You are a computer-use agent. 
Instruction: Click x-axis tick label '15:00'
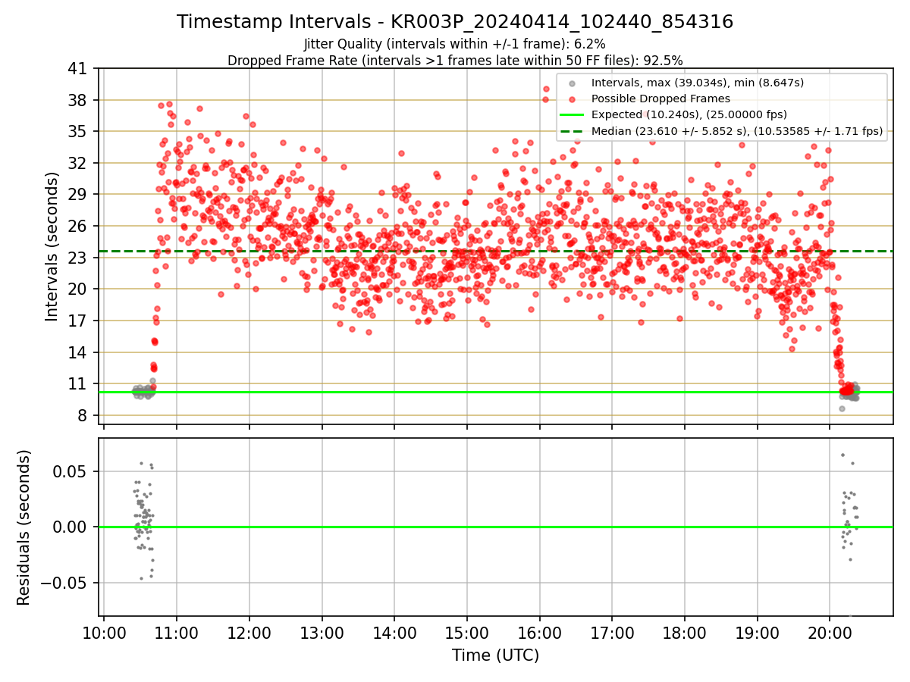[x=466, y=632]
